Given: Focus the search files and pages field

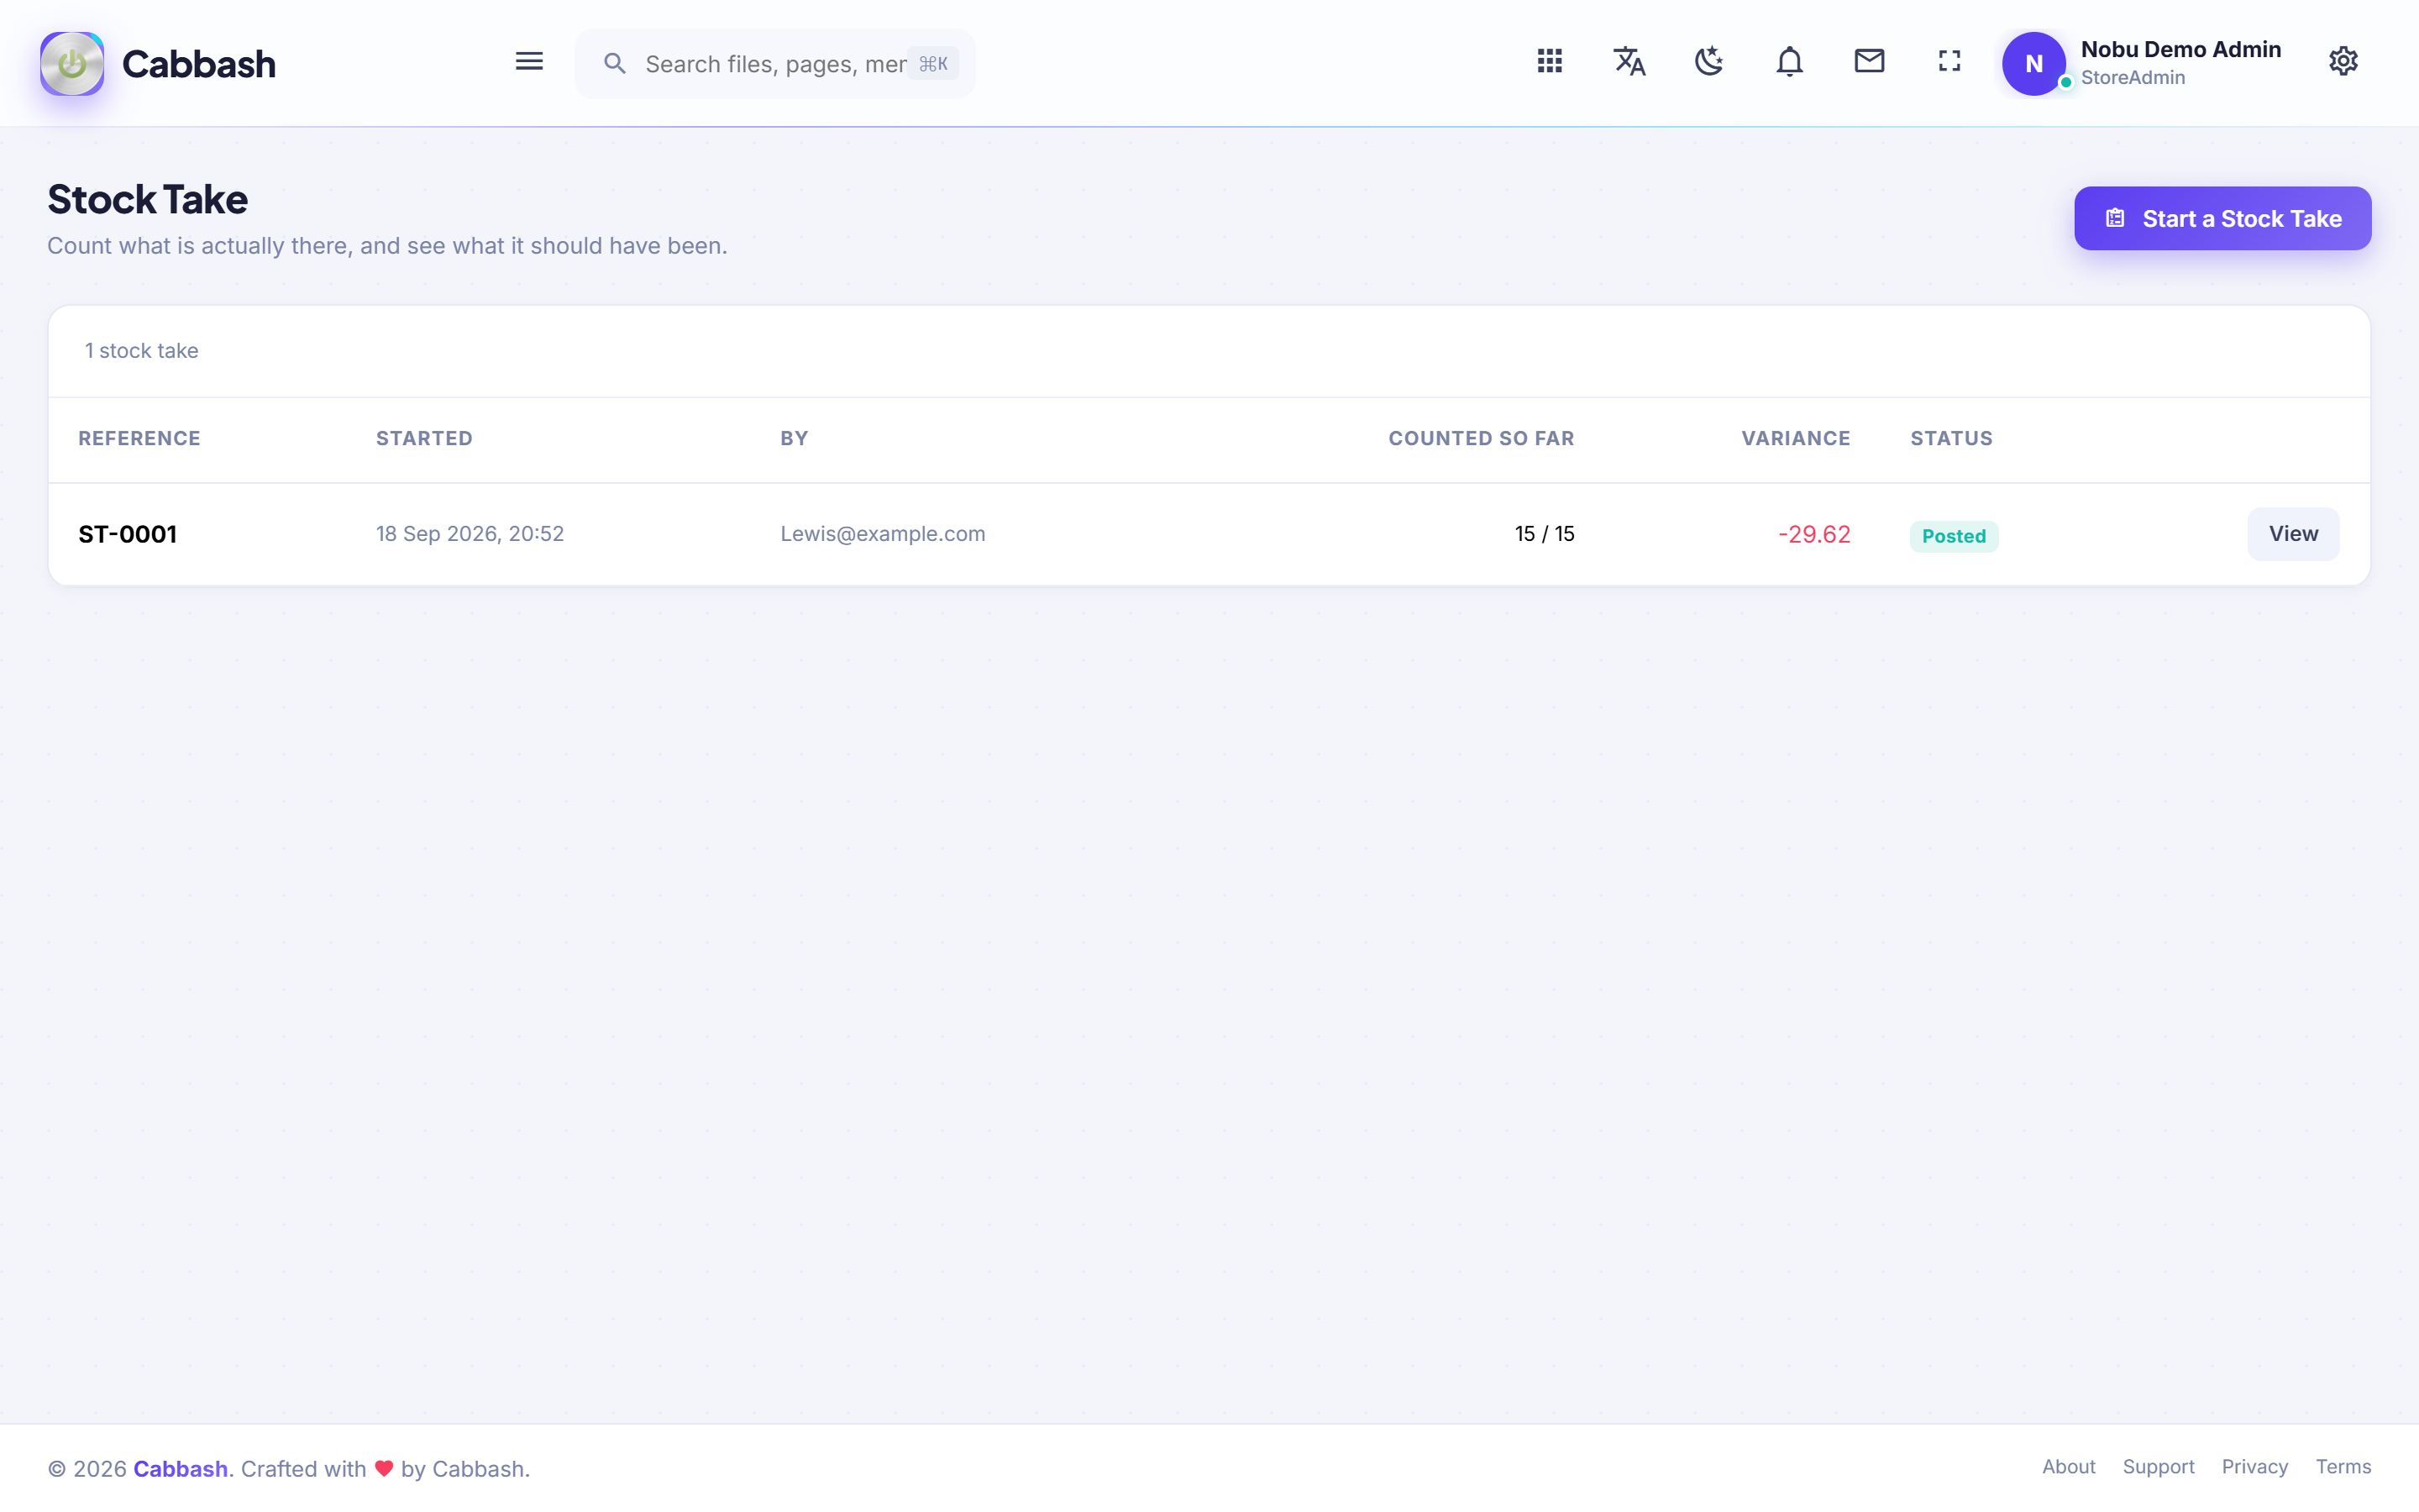Looking at the screenshot, I should (x=774, y=64).
